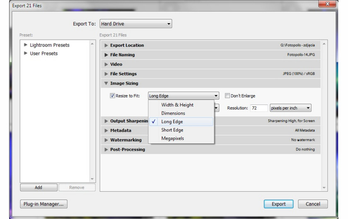Expand the Video section
Image resolution: width=348 pixels, height=219 pixels.
pos(106,64)
